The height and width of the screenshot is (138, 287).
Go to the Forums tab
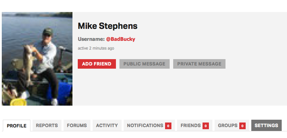pos(77,125)
